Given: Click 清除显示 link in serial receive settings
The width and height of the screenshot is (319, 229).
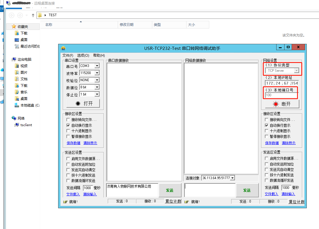Looking at the screenshot, I should (90, 143).
